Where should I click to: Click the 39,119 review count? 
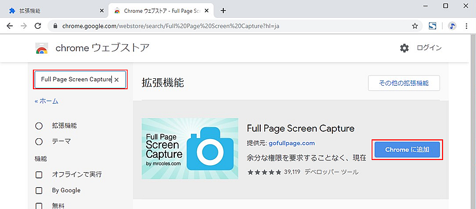pyautogui.click(x=293, y=172)
